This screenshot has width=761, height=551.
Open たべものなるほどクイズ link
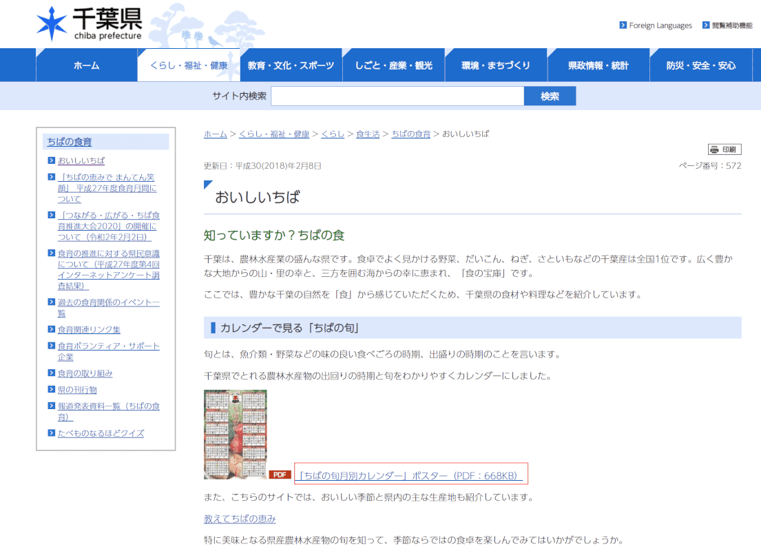click(x=101, y=433)
